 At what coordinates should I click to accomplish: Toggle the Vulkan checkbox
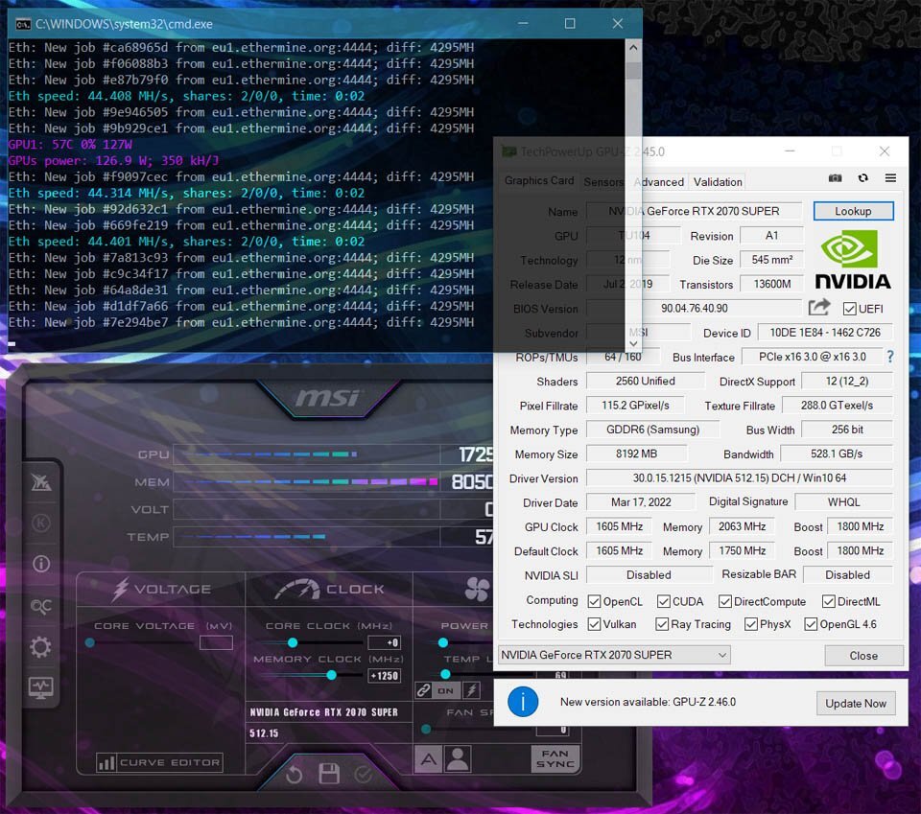(x=594, y=624)
